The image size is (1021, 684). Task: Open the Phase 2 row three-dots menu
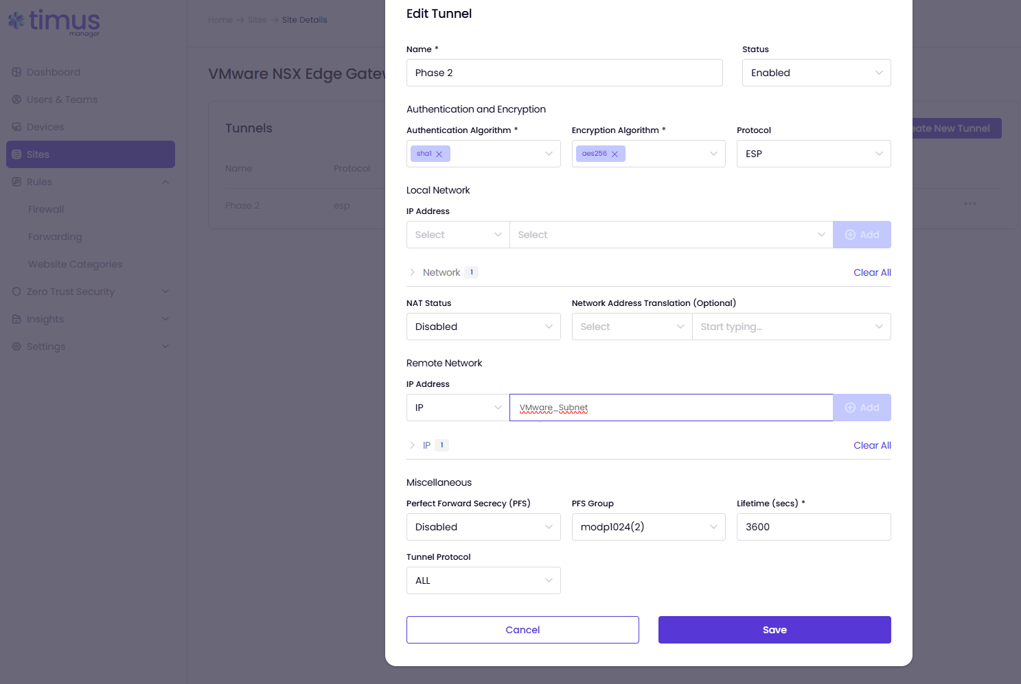pos(970,204)
